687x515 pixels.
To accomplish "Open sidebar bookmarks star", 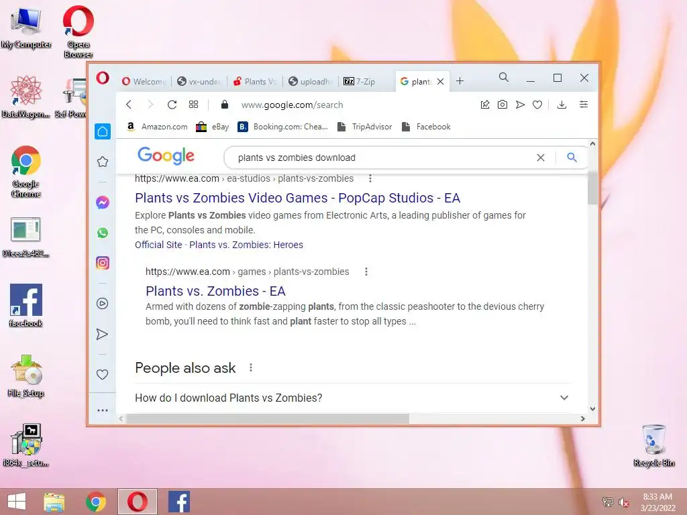I will (x=103, y=162).
